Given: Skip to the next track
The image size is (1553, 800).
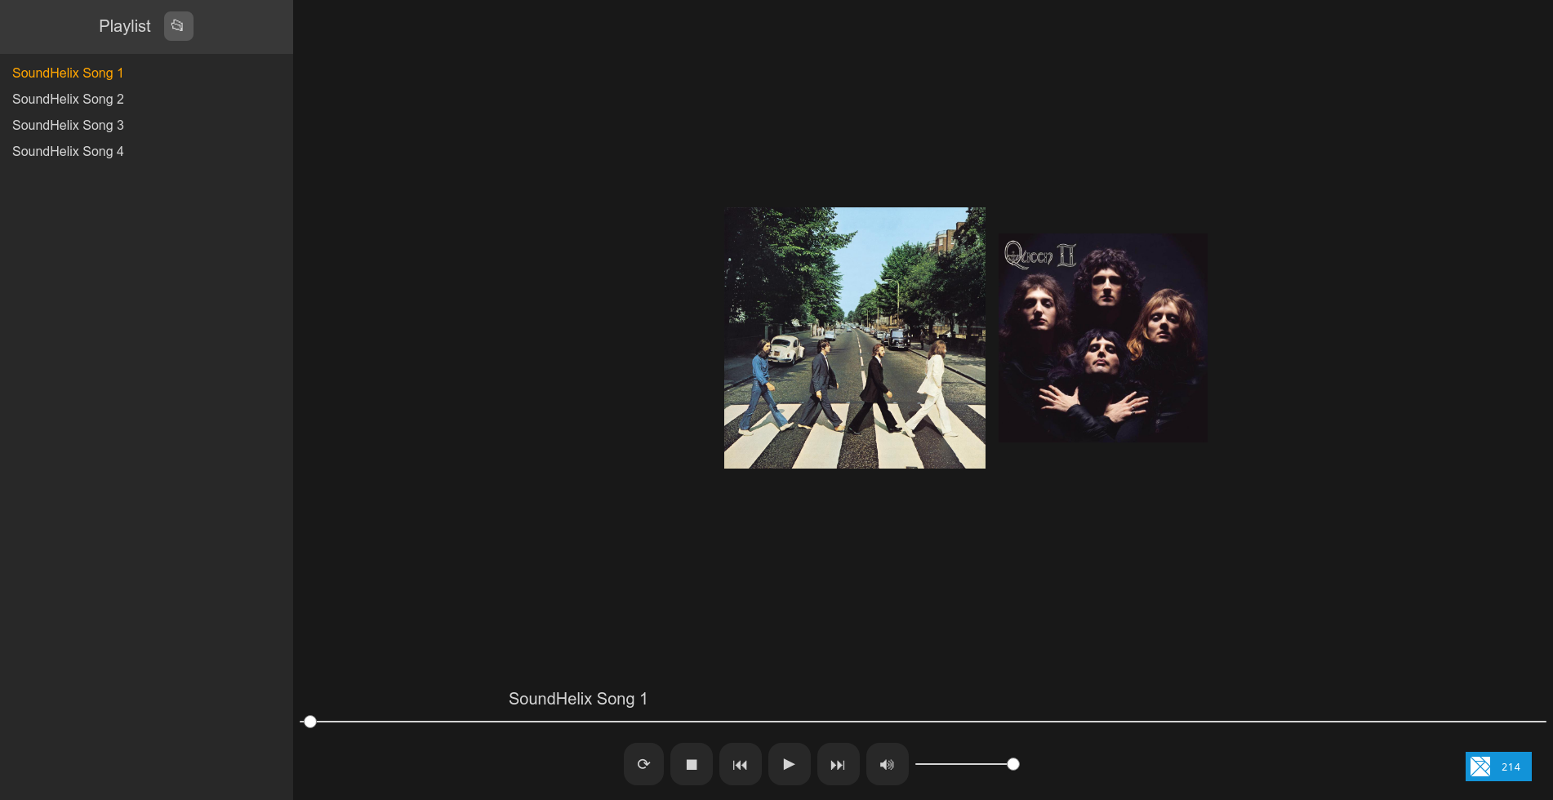Looking at the screenshot, I should coord(839,764).
